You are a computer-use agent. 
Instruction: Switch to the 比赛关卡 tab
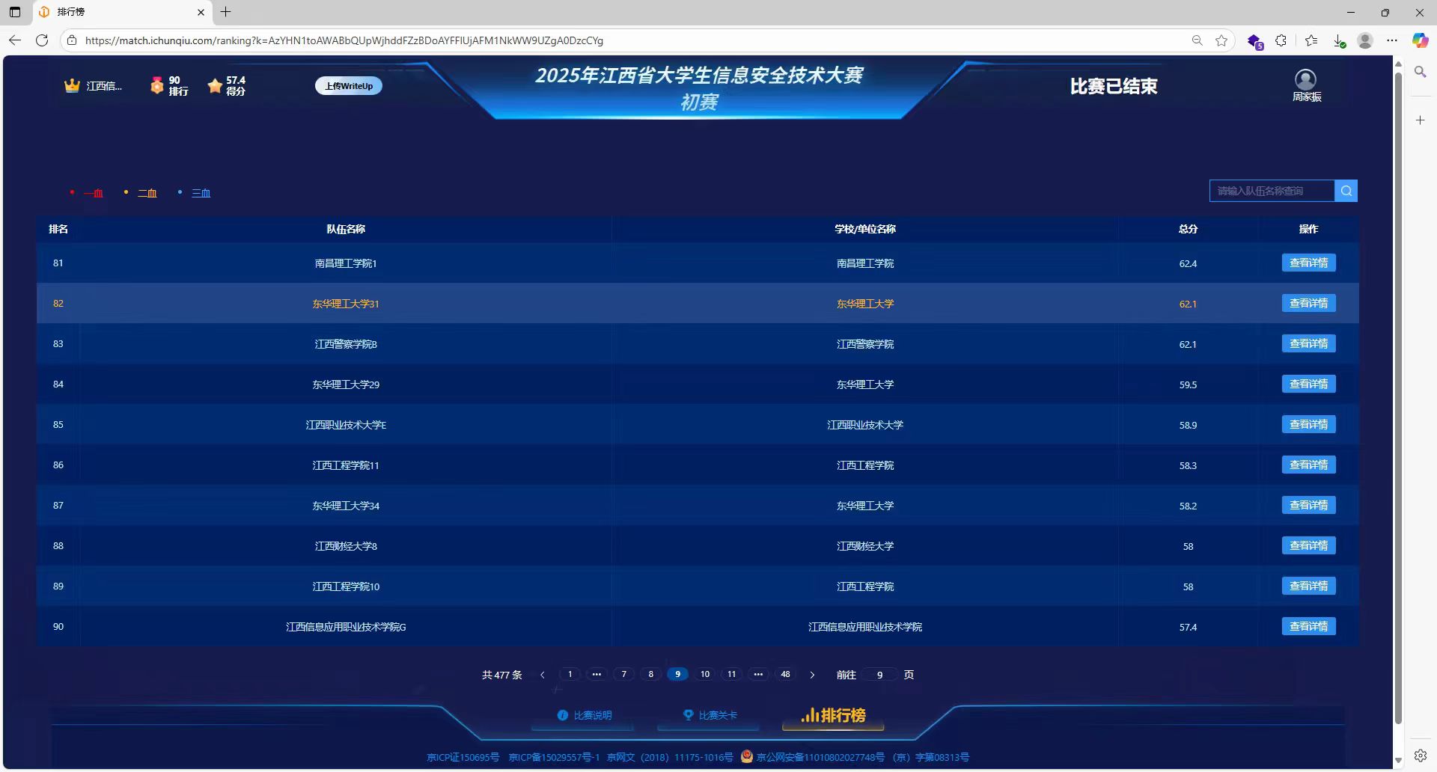[710, 715]
